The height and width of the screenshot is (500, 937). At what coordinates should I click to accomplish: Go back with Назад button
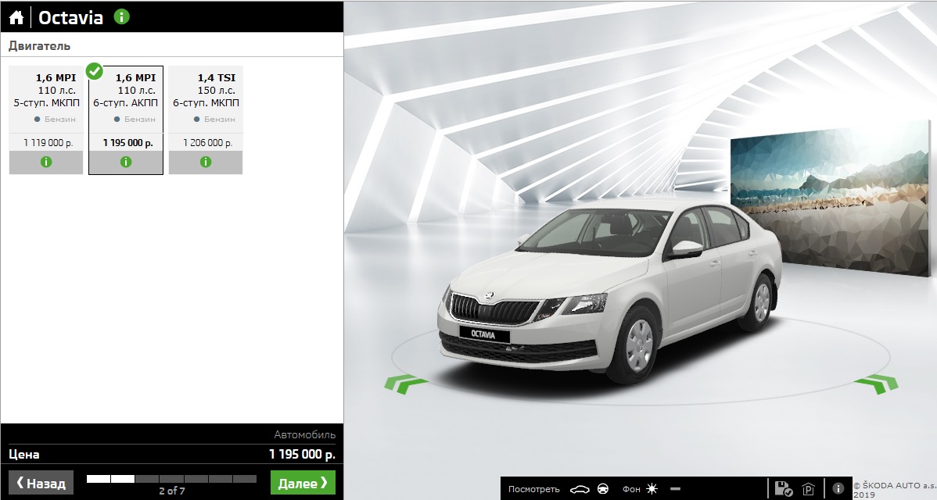click(x=41, y=483)
